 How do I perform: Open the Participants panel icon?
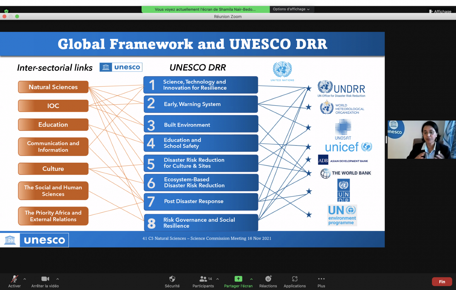coord(204,279)
